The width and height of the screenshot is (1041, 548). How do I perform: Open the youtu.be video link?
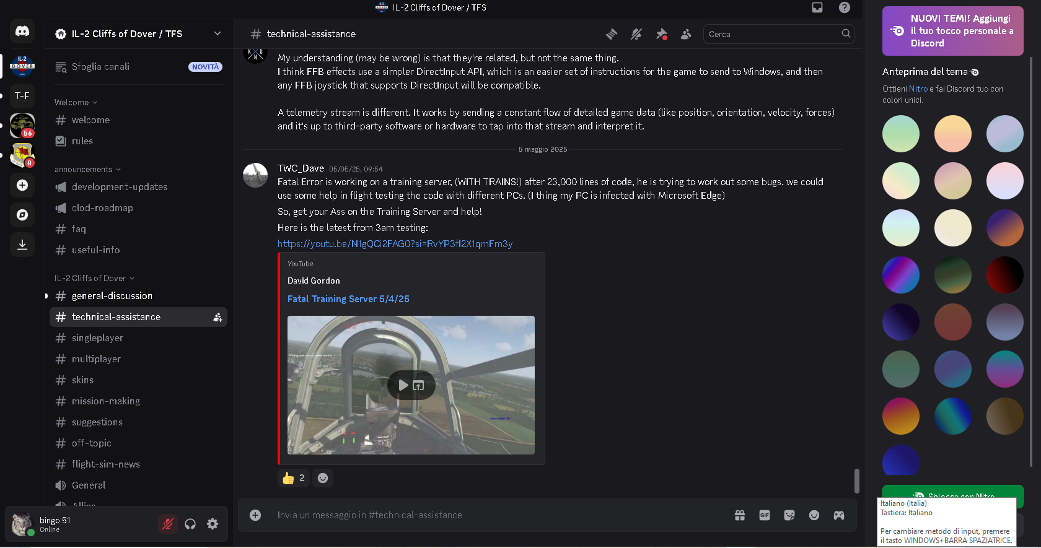click(395, 244)
